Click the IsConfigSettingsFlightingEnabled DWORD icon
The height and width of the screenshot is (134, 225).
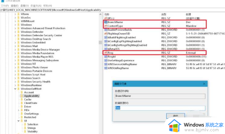click(106, 45)
